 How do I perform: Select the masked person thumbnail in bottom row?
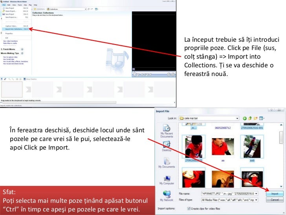pyautogui.click(x=252, y=178)
